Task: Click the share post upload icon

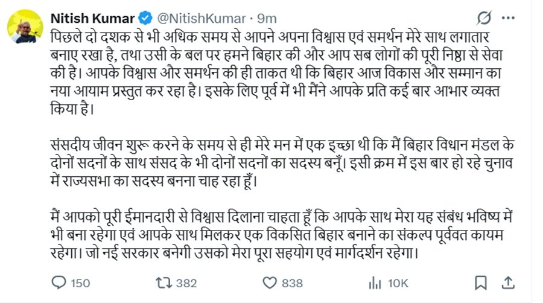Action: pyautogui.click(x=508, y=282)
